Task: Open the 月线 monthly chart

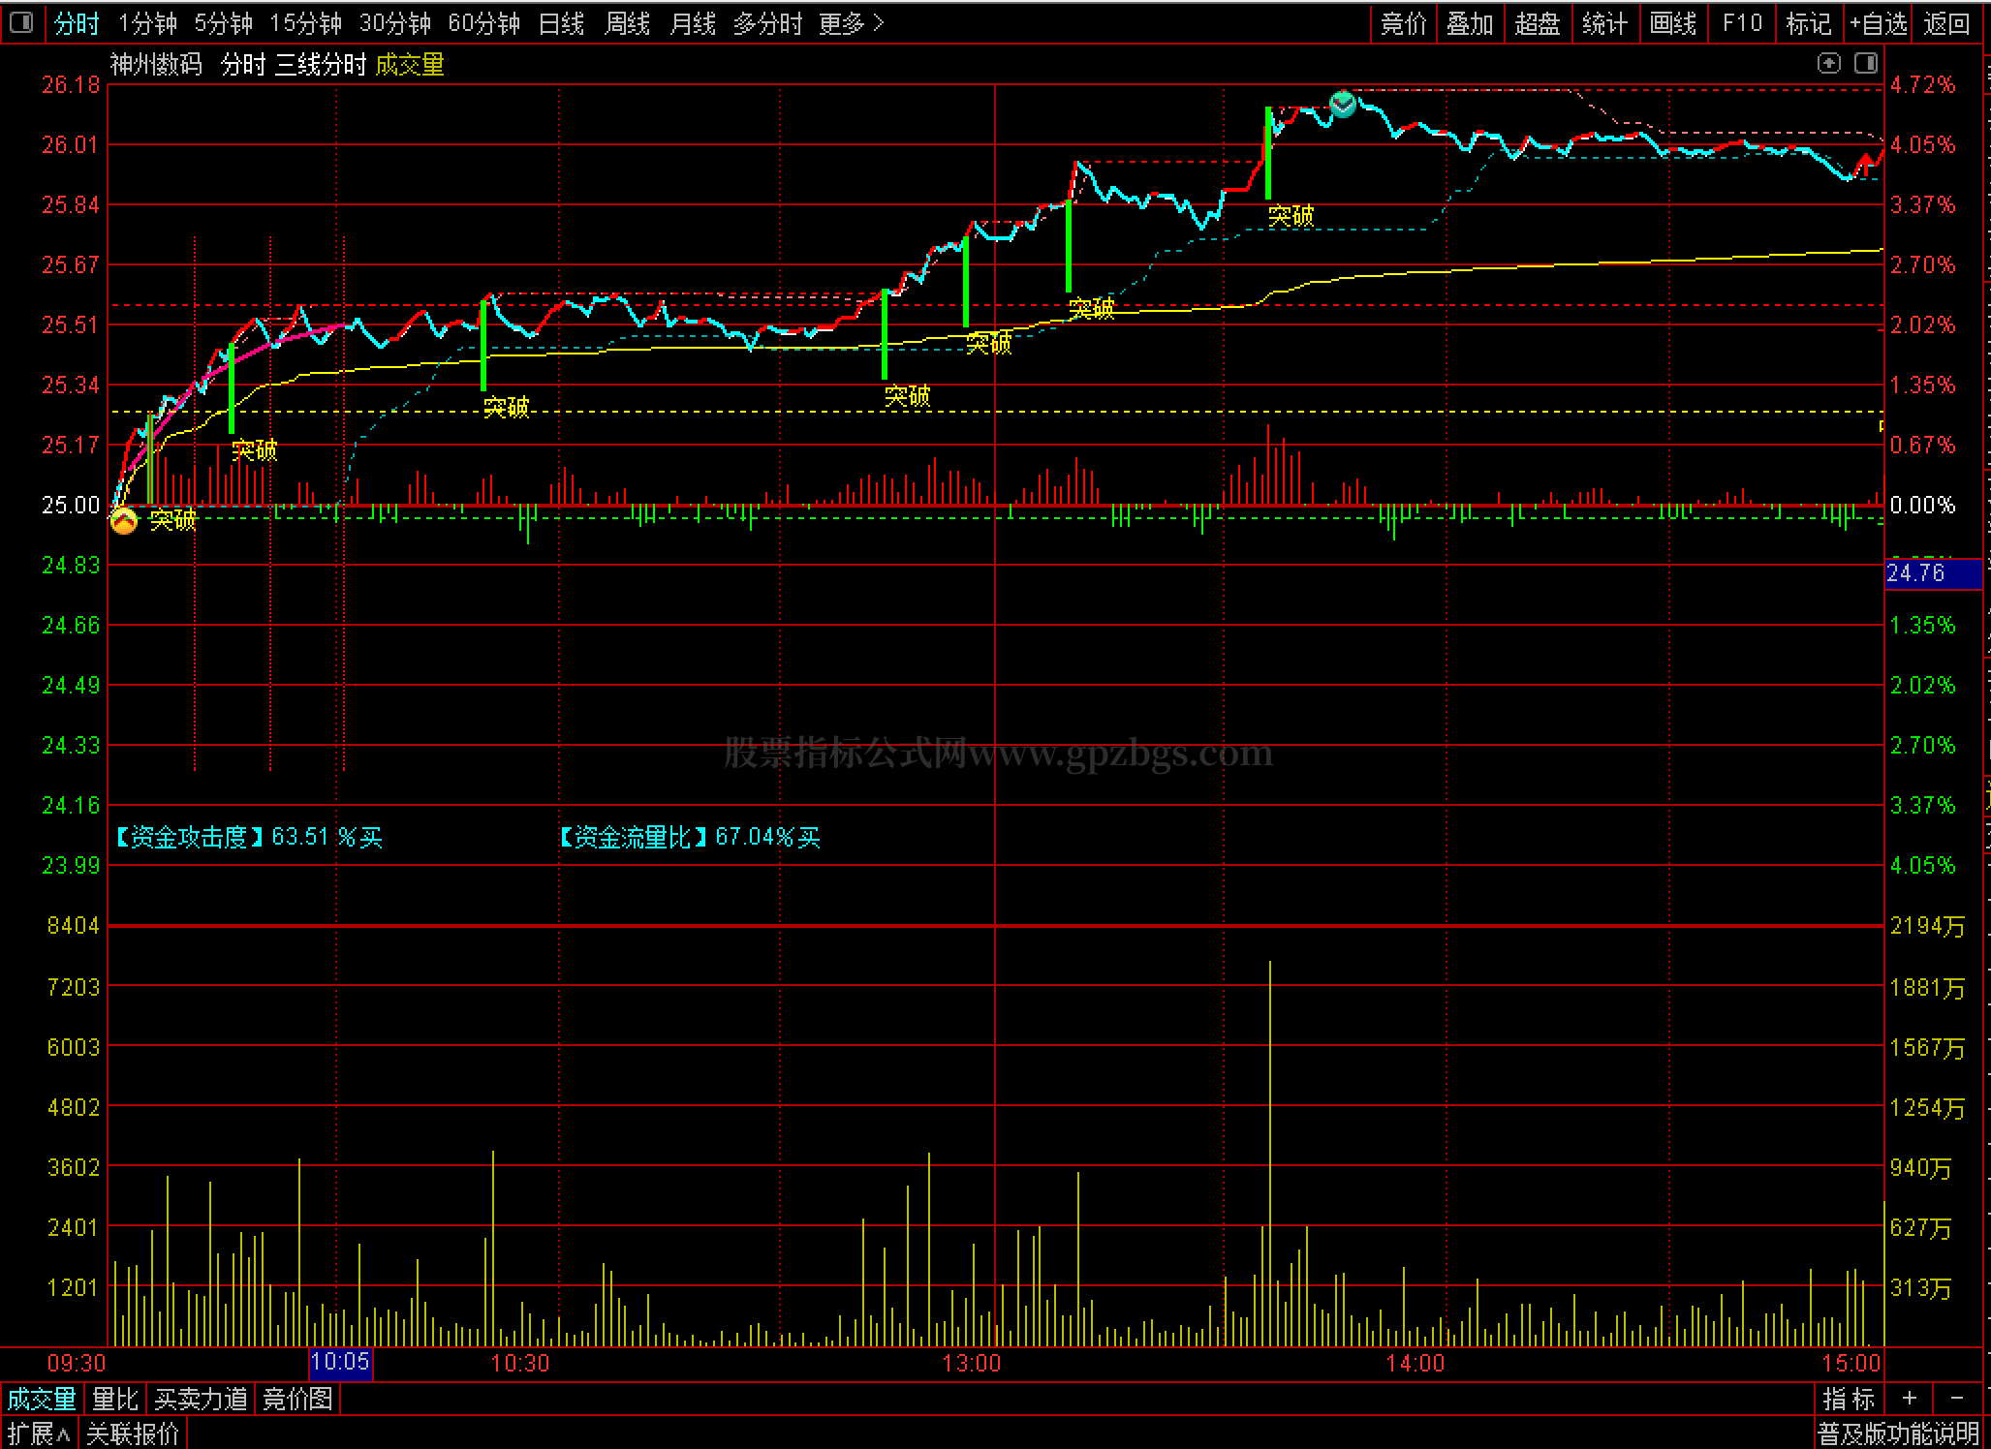Action: 693,23
